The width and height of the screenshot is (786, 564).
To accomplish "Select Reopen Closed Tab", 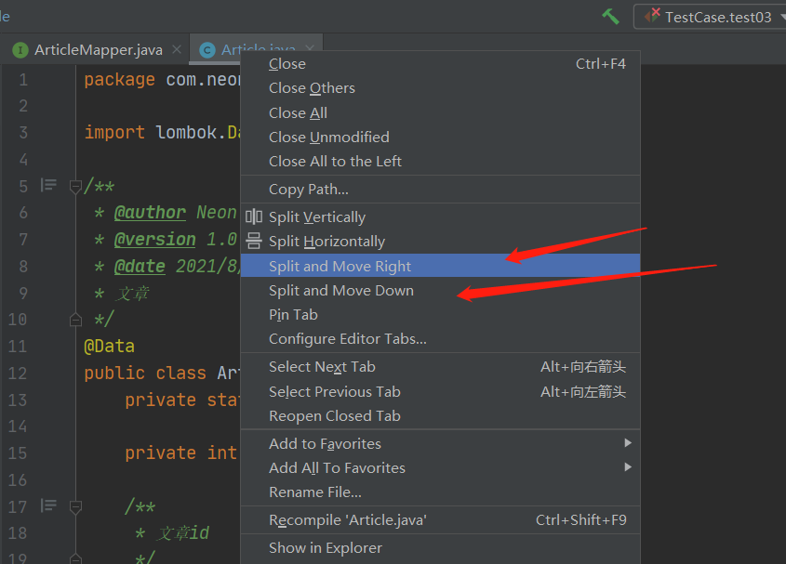I will [440, 415].
